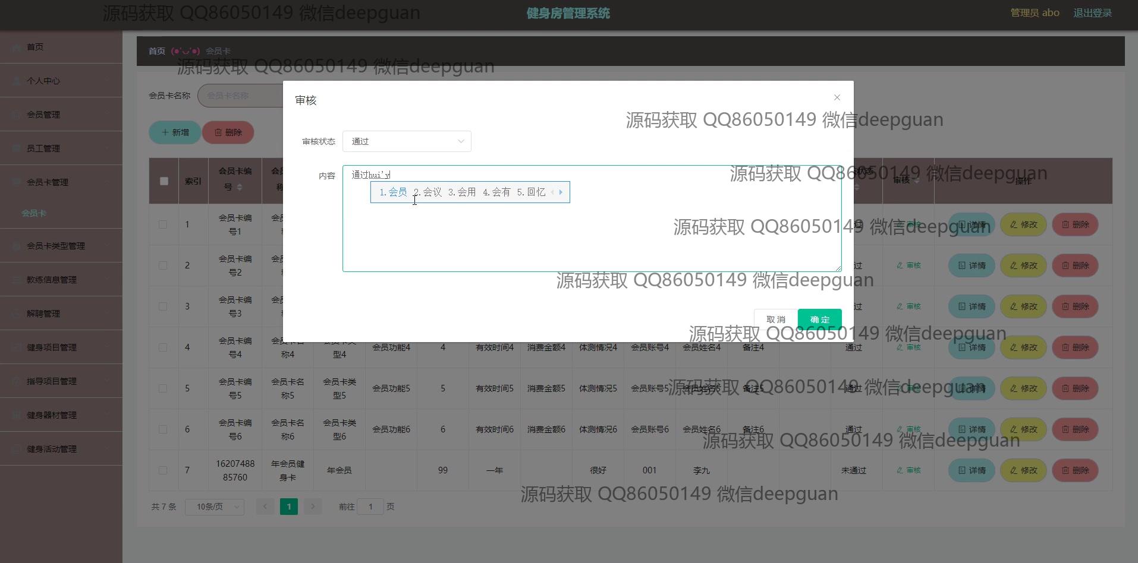Viewport: 1138px width, 563px height.
Task: Click the red 删除 batch delete button
Action: click(x=228, y=132)
